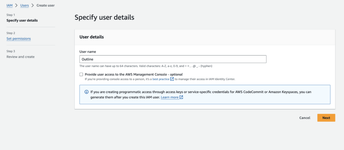Screen dimensions: 344x150
Task: Go to Users breadcrumb link
Action: coord(25,5)
